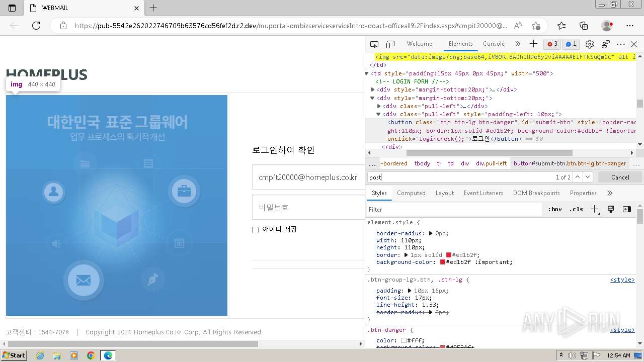
Task: Open the add tool plus button
Action: click(x=533, y=44)
